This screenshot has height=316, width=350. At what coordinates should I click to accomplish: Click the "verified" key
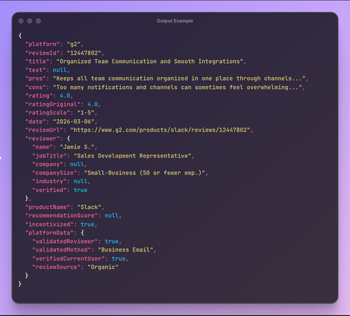pos(50,190)
